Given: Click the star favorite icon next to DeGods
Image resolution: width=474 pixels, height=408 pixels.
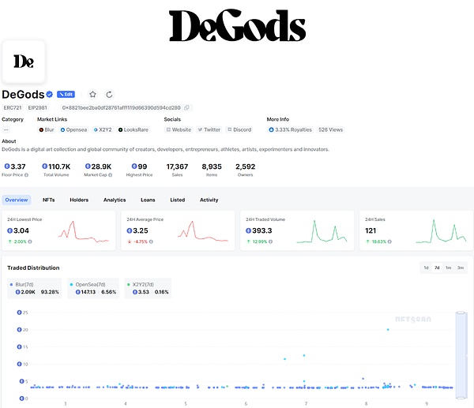Looking at the screenshot, I should (x=92, y=94).
